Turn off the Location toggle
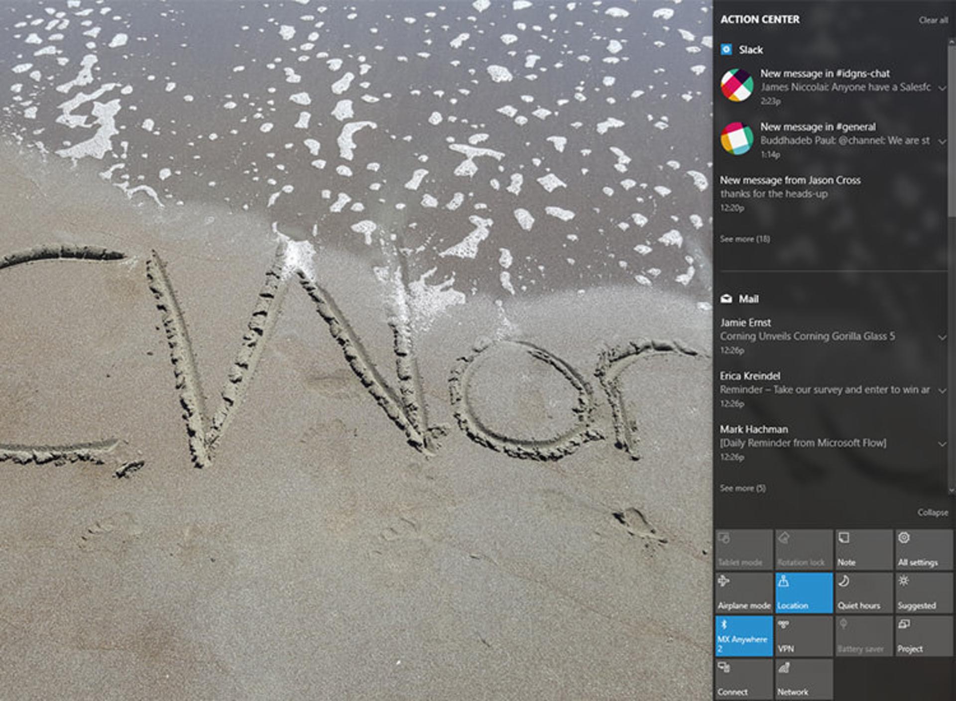The image size is (956, 701). tap(804, 592)
